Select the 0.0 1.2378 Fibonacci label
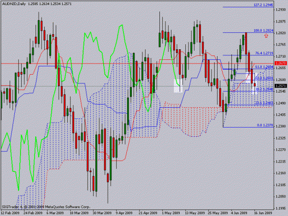Viewport: 288px width, 216px height. (x=265, y=125)
